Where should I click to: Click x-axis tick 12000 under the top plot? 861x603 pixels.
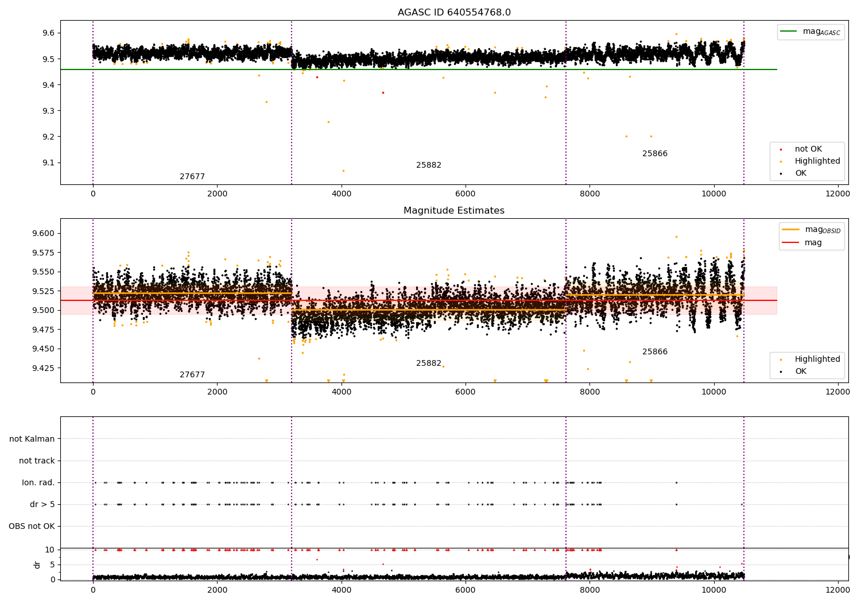837,194
